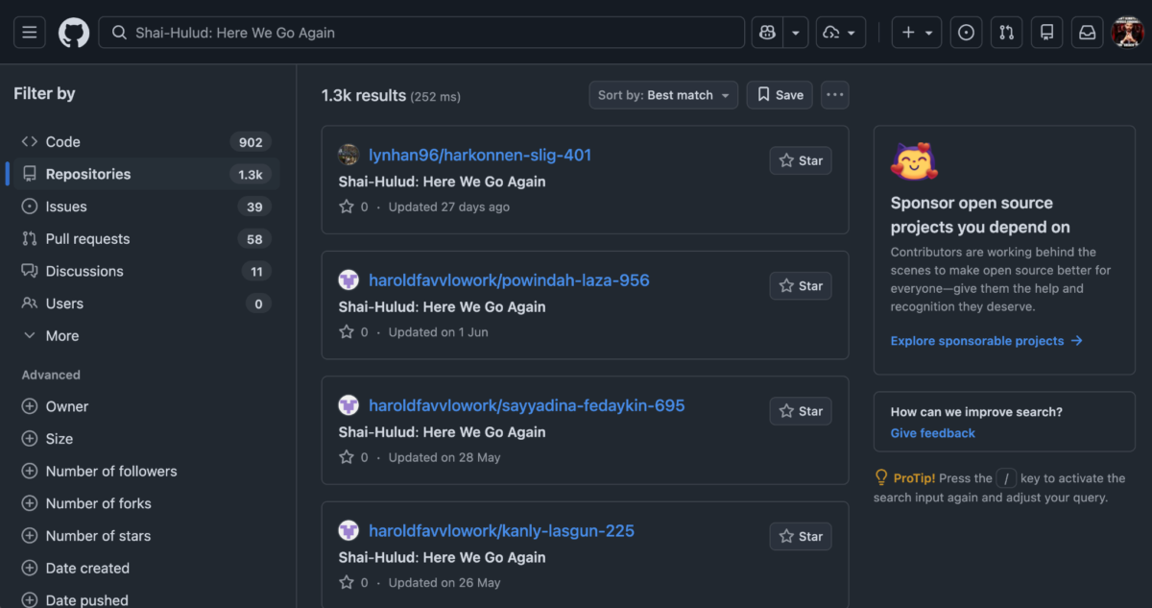The image size is (1152, 608).
Task: Star the kanly-lasgun-225 repository
Action: (x=801, y=536)
